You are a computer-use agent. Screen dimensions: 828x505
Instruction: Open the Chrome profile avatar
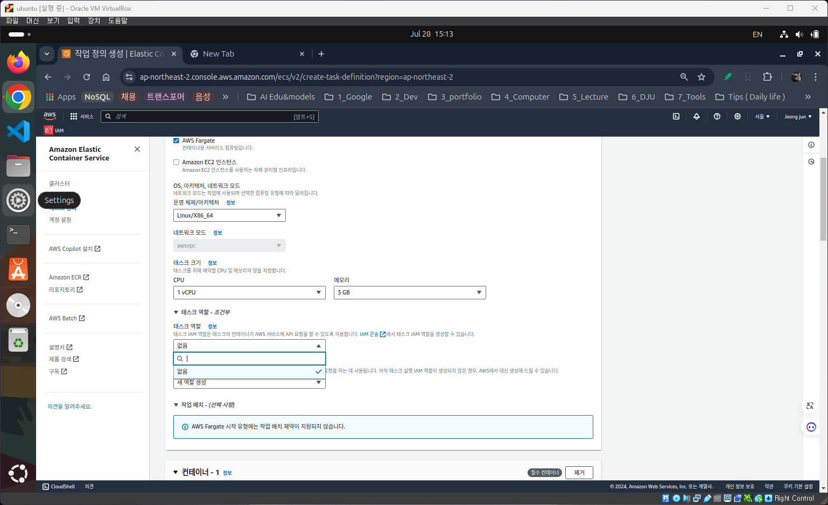pos(796,77)
